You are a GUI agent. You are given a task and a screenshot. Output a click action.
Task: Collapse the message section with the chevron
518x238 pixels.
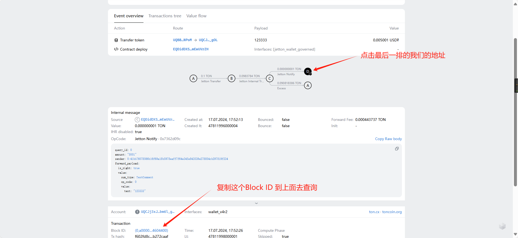[256, 203]
